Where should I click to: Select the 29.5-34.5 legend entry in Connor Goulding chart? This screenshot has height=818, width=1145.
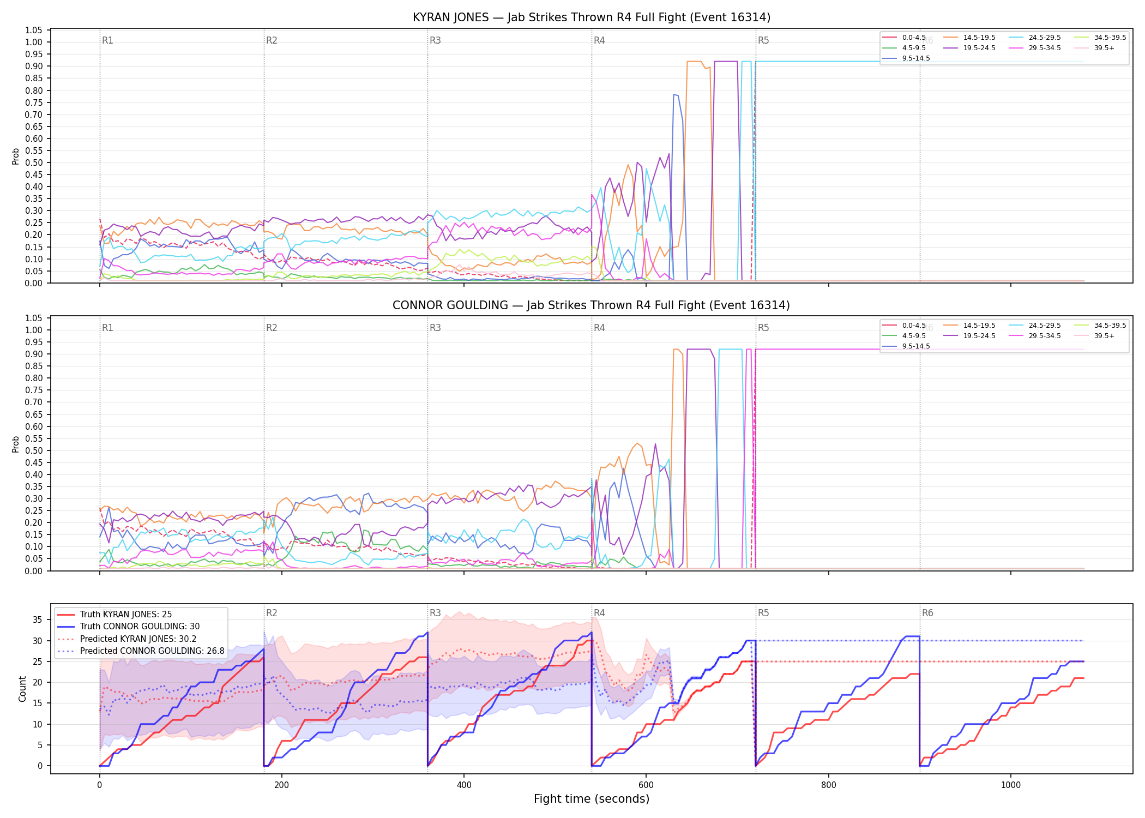[x=1035, y=336]
